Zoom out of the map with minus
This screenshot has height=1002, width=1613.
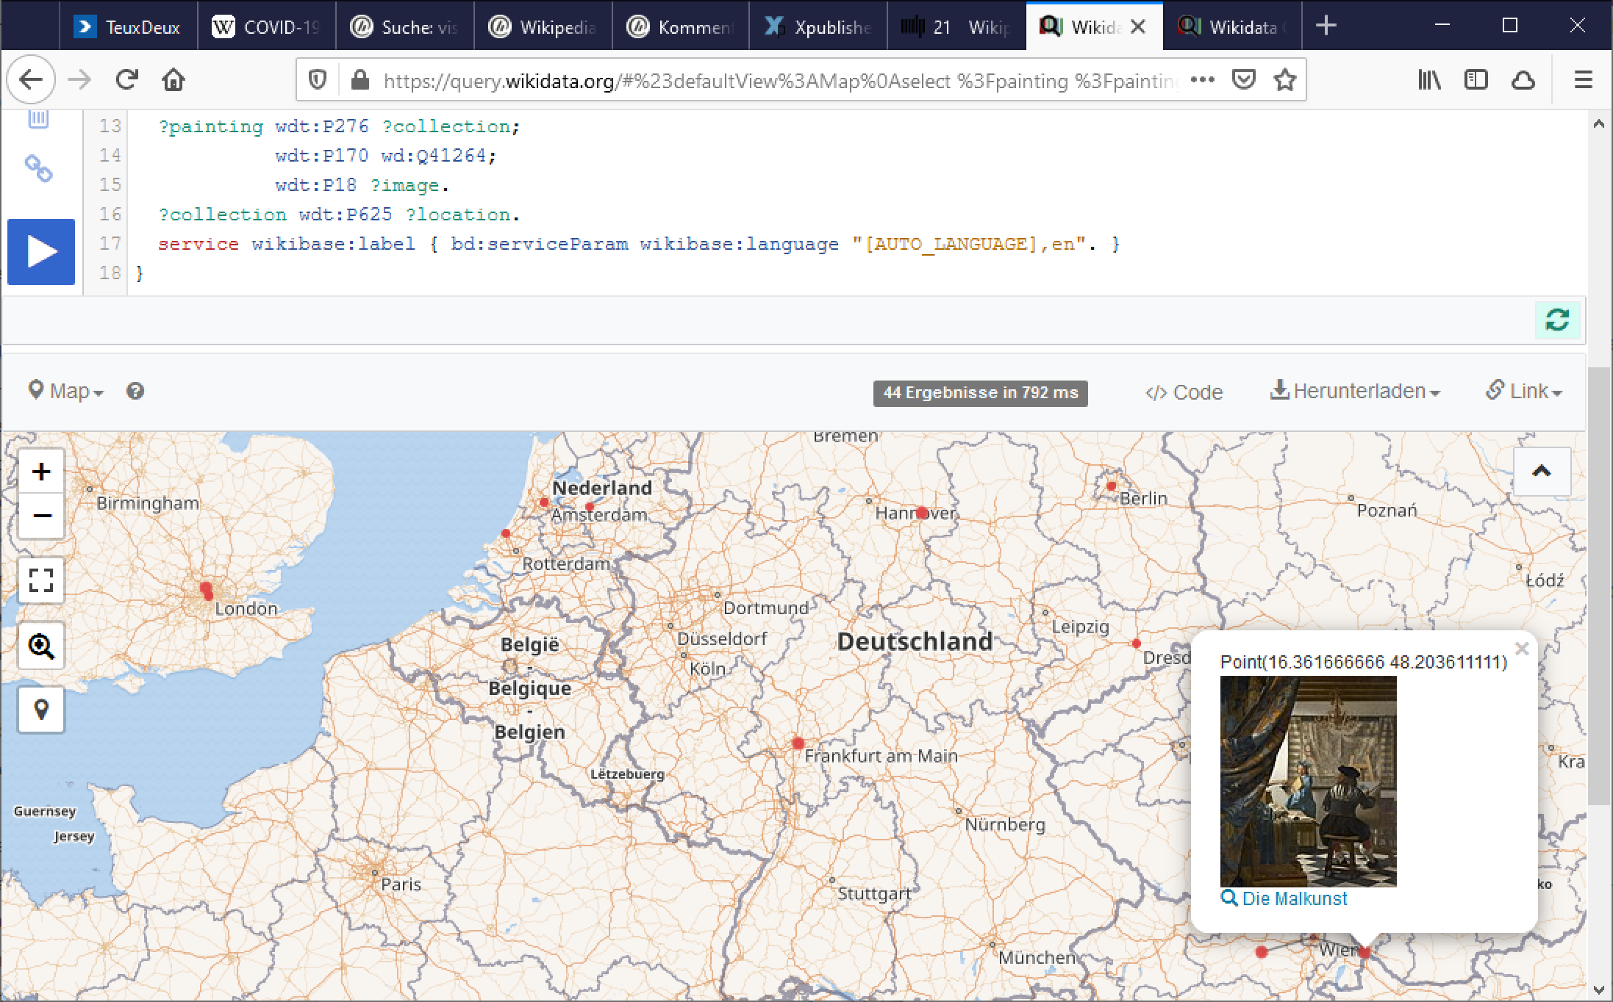(x=41, y=516)
